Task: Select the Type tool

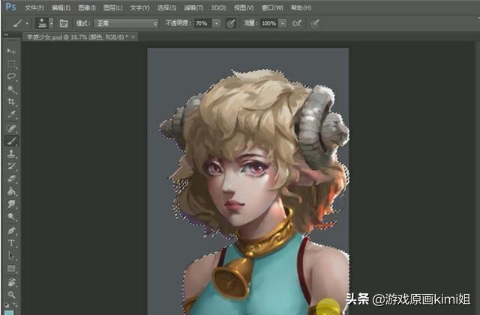Action: coord(11,243)
